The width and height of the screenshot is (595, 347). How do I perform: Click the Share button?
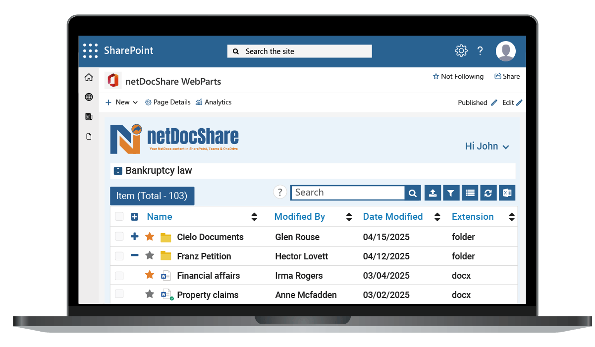[507, 76]
